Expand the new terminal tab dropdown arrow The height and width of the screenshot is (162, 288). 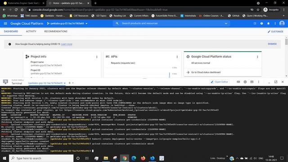click(73, 83)
